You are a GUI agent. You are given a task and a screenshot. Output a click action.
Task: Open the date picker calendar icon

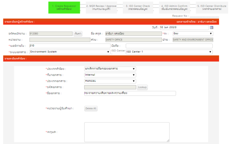tap(211, 27)
